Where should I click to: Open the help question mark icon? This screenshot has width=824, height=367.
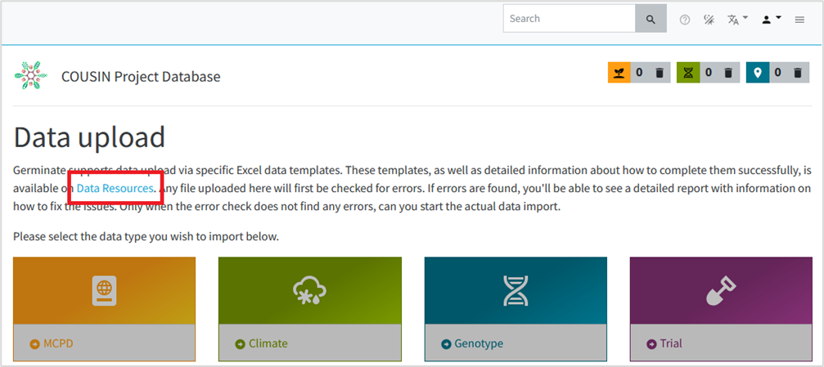coord(684,20)
